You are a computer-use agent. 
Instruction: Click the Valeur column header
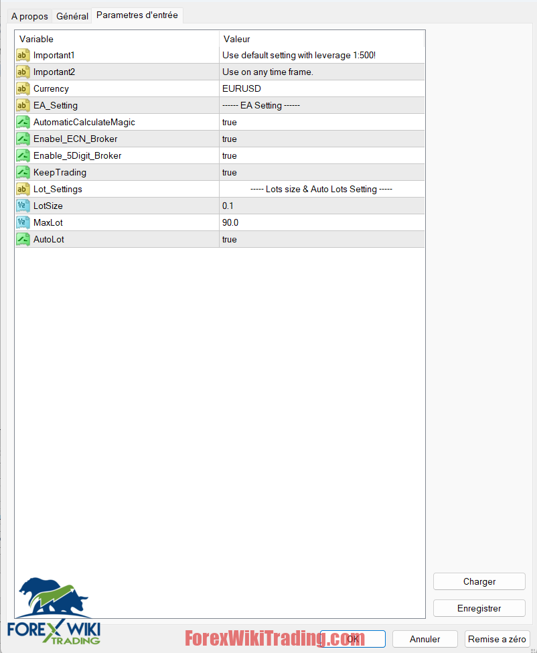point(322,39)
